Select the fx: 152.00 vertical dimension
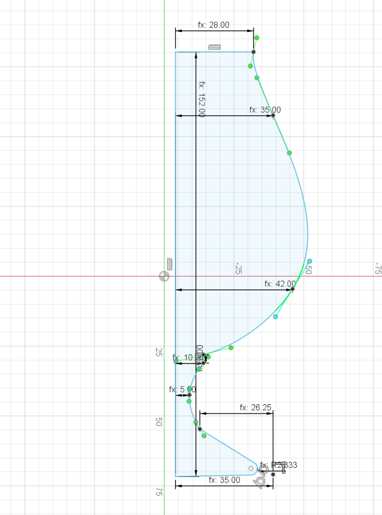Screen dimensions: 382x515 pyautogui.click(x=202, y=99)
